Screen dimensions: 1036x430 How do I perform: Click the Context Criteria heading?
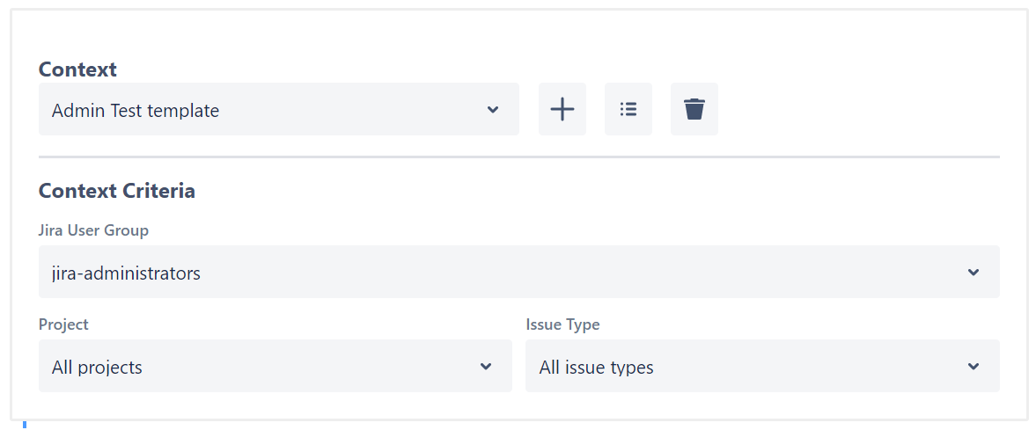117,191
